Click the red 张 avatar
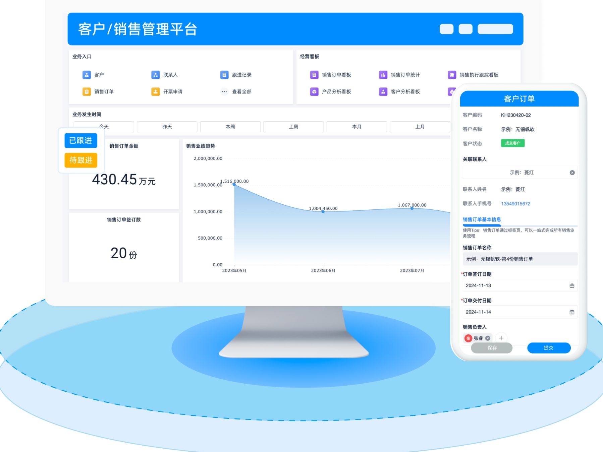This screenshot has width=603, height=452. (x=468, y=338)
